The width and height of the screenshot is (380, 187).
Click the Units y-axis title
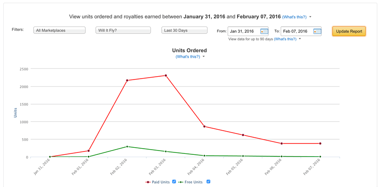coord(15,113)
